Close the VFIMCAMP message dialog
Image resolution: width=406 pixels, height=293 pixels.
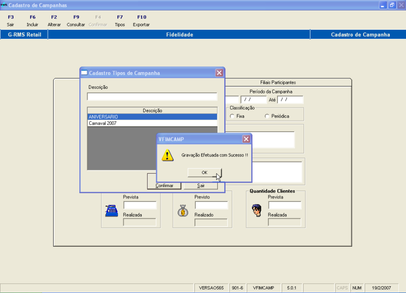246,139
